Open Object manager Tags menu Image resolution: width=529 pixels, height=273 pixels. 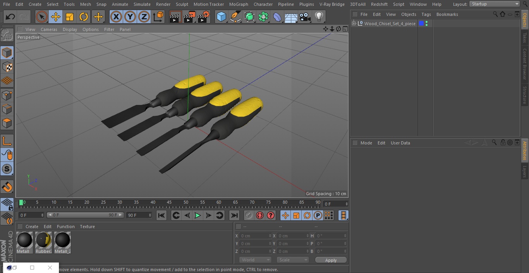point(426,14)
